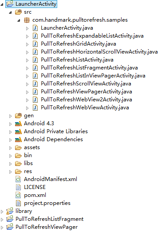This screenshot has height=235, width=161.
Task: Expand PullToRefreshWebViewActivity.java node
Action: click(x=27, y=108)
